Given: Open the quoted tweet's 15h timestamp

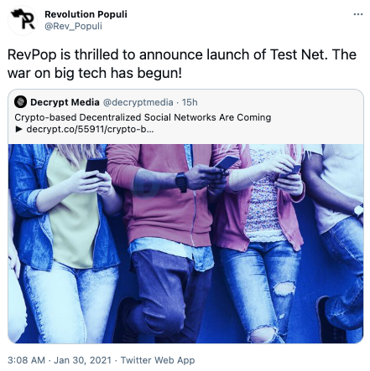Looking at the screenshot, I should (x=190, y=102).
